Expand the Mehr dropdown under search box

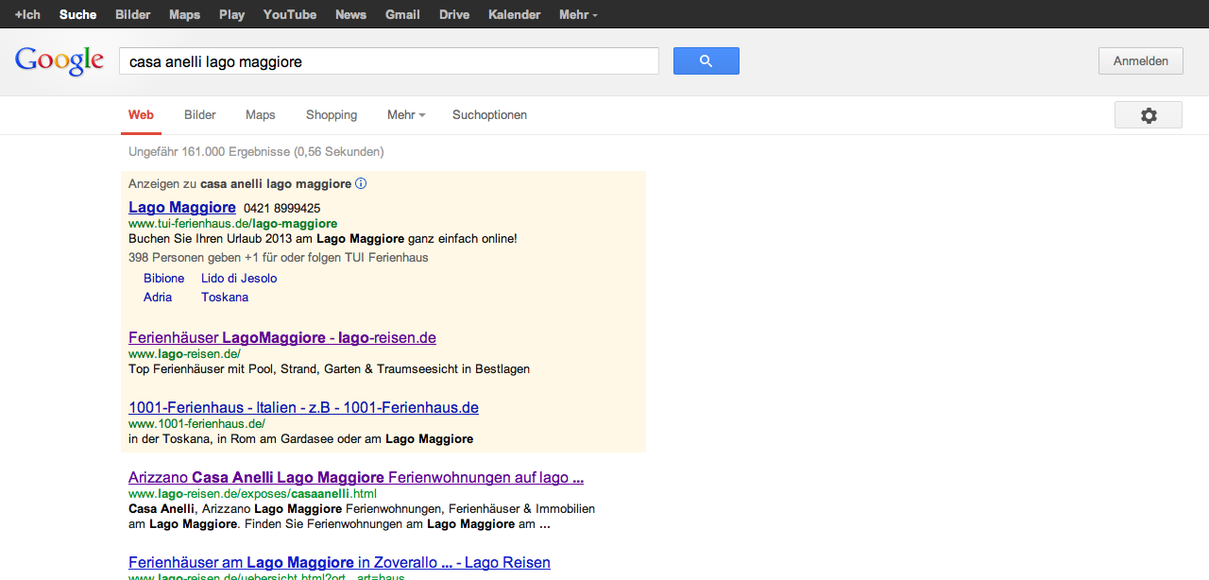tap(405, 115)
